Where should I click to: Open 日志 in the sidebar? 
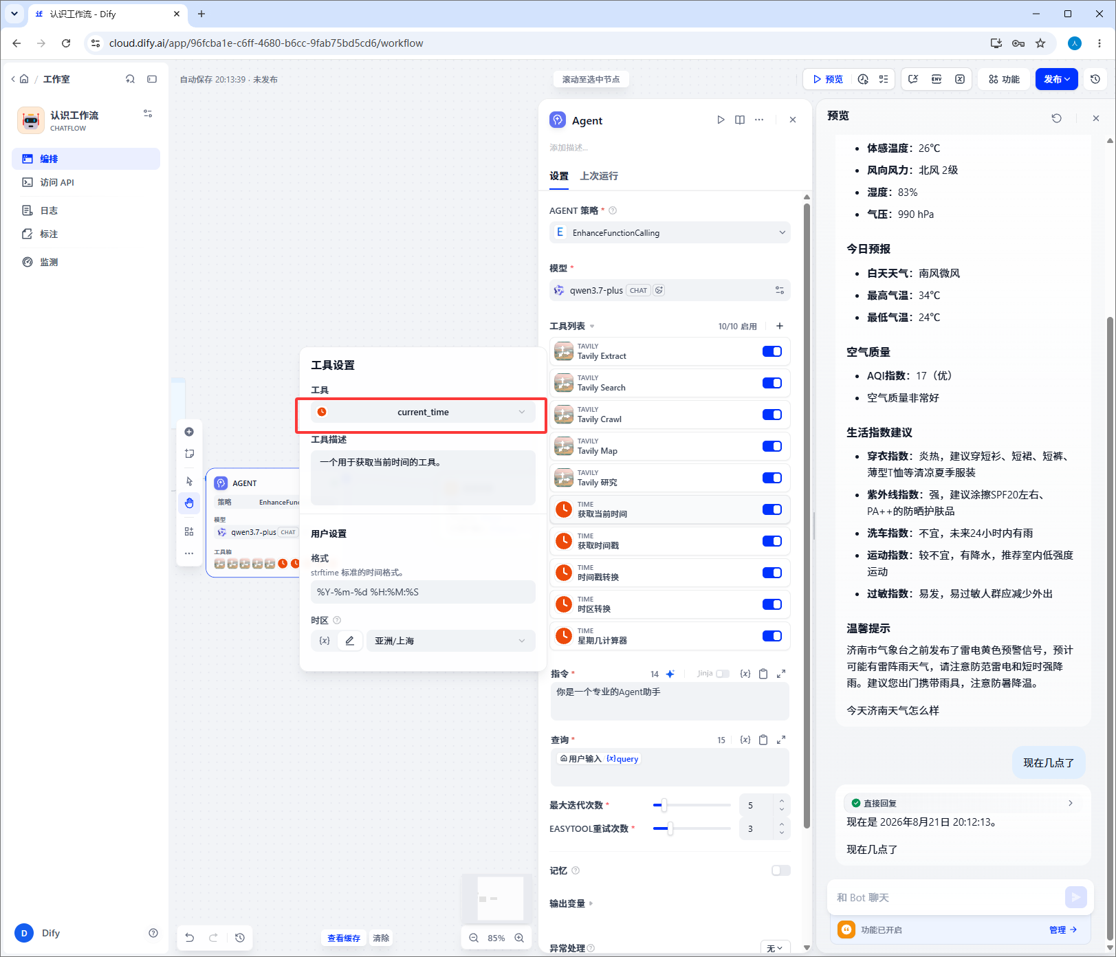(x=86, y=210)
